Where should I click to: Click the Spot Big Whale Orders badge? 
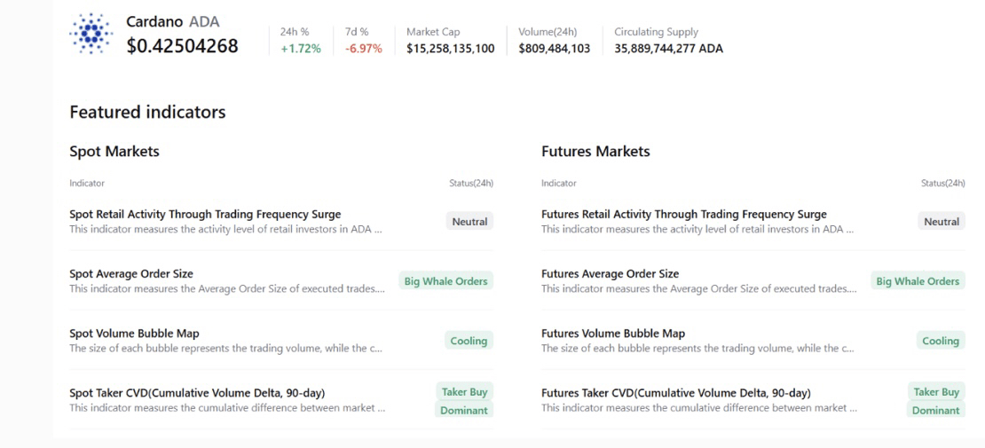coord(445,281)
